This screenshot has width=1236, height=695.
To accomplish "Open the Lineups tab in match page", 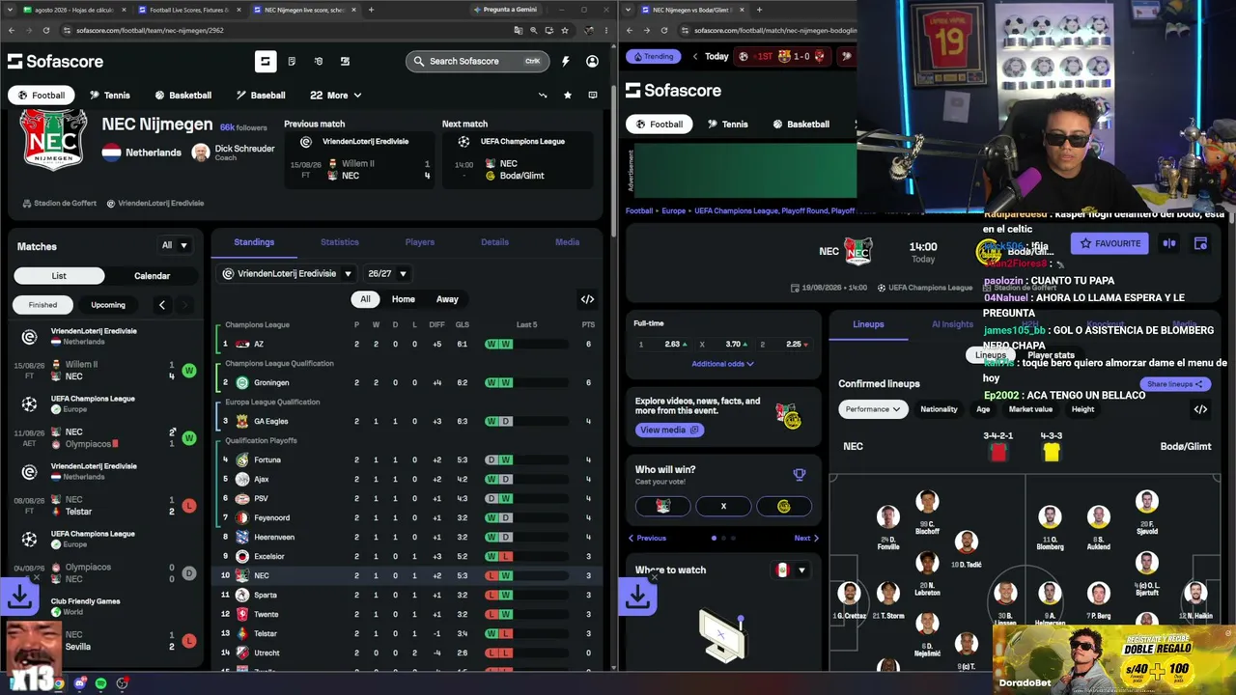I will pyautogui.click(x=868, y=324).
